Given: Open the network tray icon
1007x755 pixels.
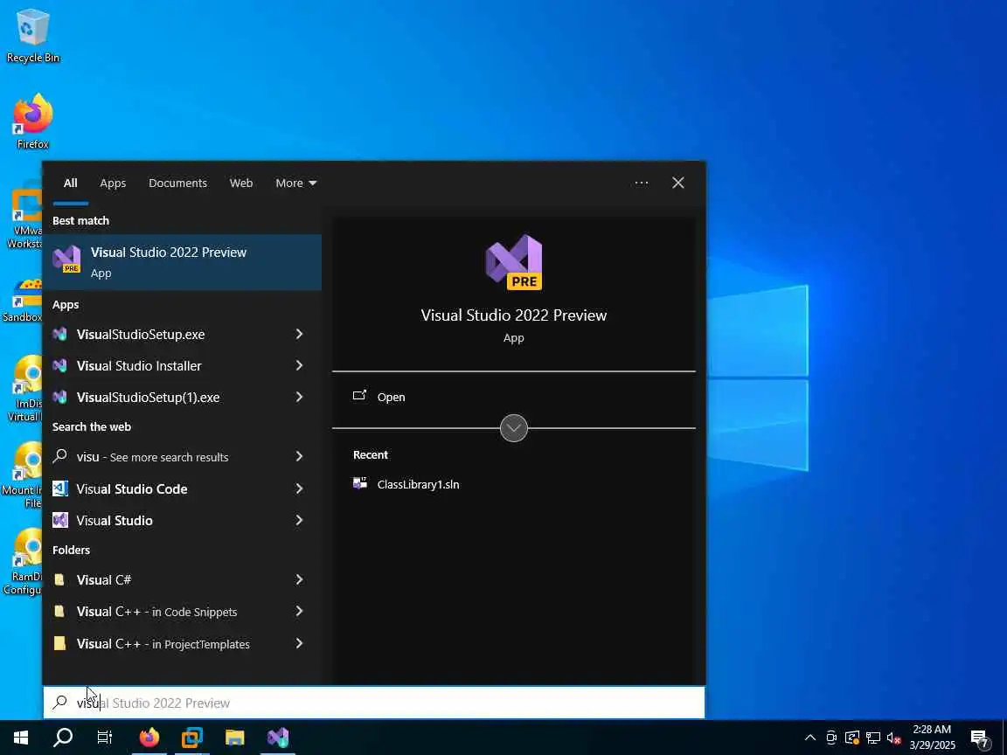Looking at the screenshot, I should (872, 738).
